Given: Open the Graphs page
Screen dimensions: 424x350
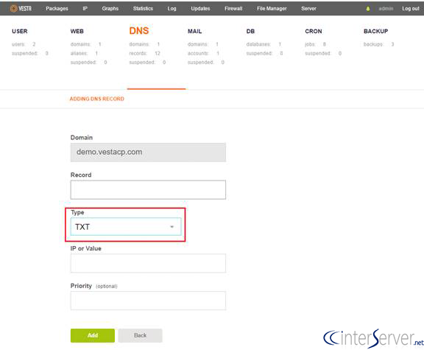Looking at the screenshot, I should pyautogui.click(x=110, y=8).
